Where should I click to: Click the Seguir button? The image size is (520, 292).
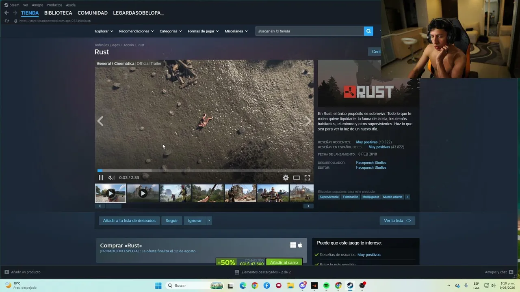click(x=171, y=221)
